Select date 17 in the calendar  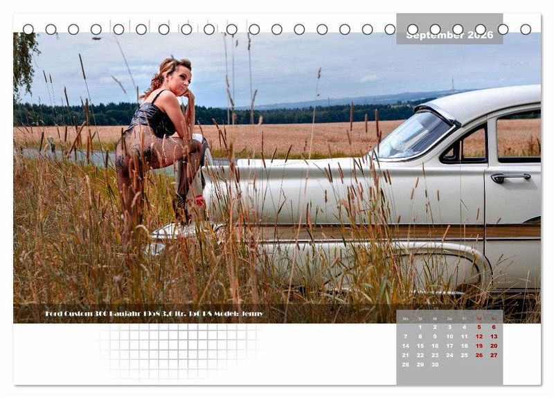(449, 345)
